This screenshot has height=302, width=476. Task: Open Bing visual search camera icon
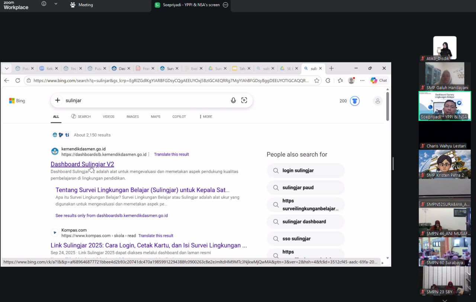coord(244,100)
